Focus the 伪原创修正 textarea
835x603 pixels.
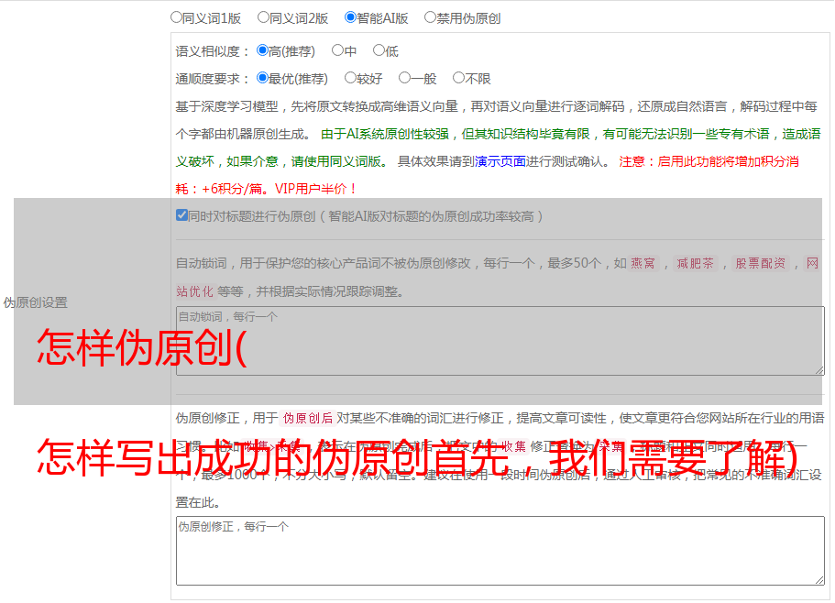pos(500,551)
